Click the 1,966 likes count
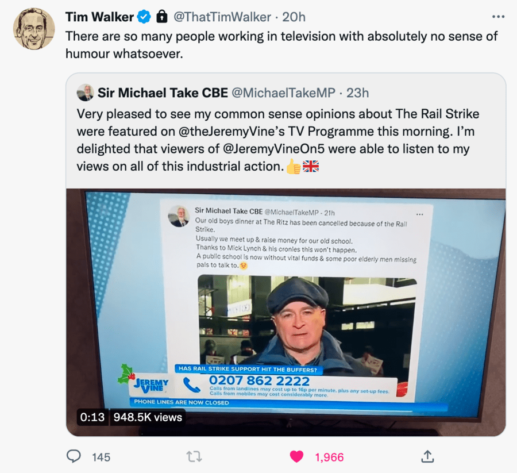The width and height of the screenshot is (517, 473). 329,457
